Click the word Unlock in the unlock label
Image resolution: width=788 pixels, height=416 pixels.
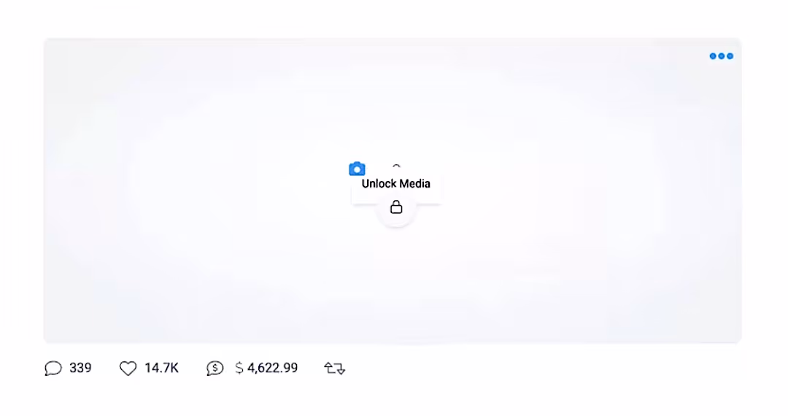(379, 183)
